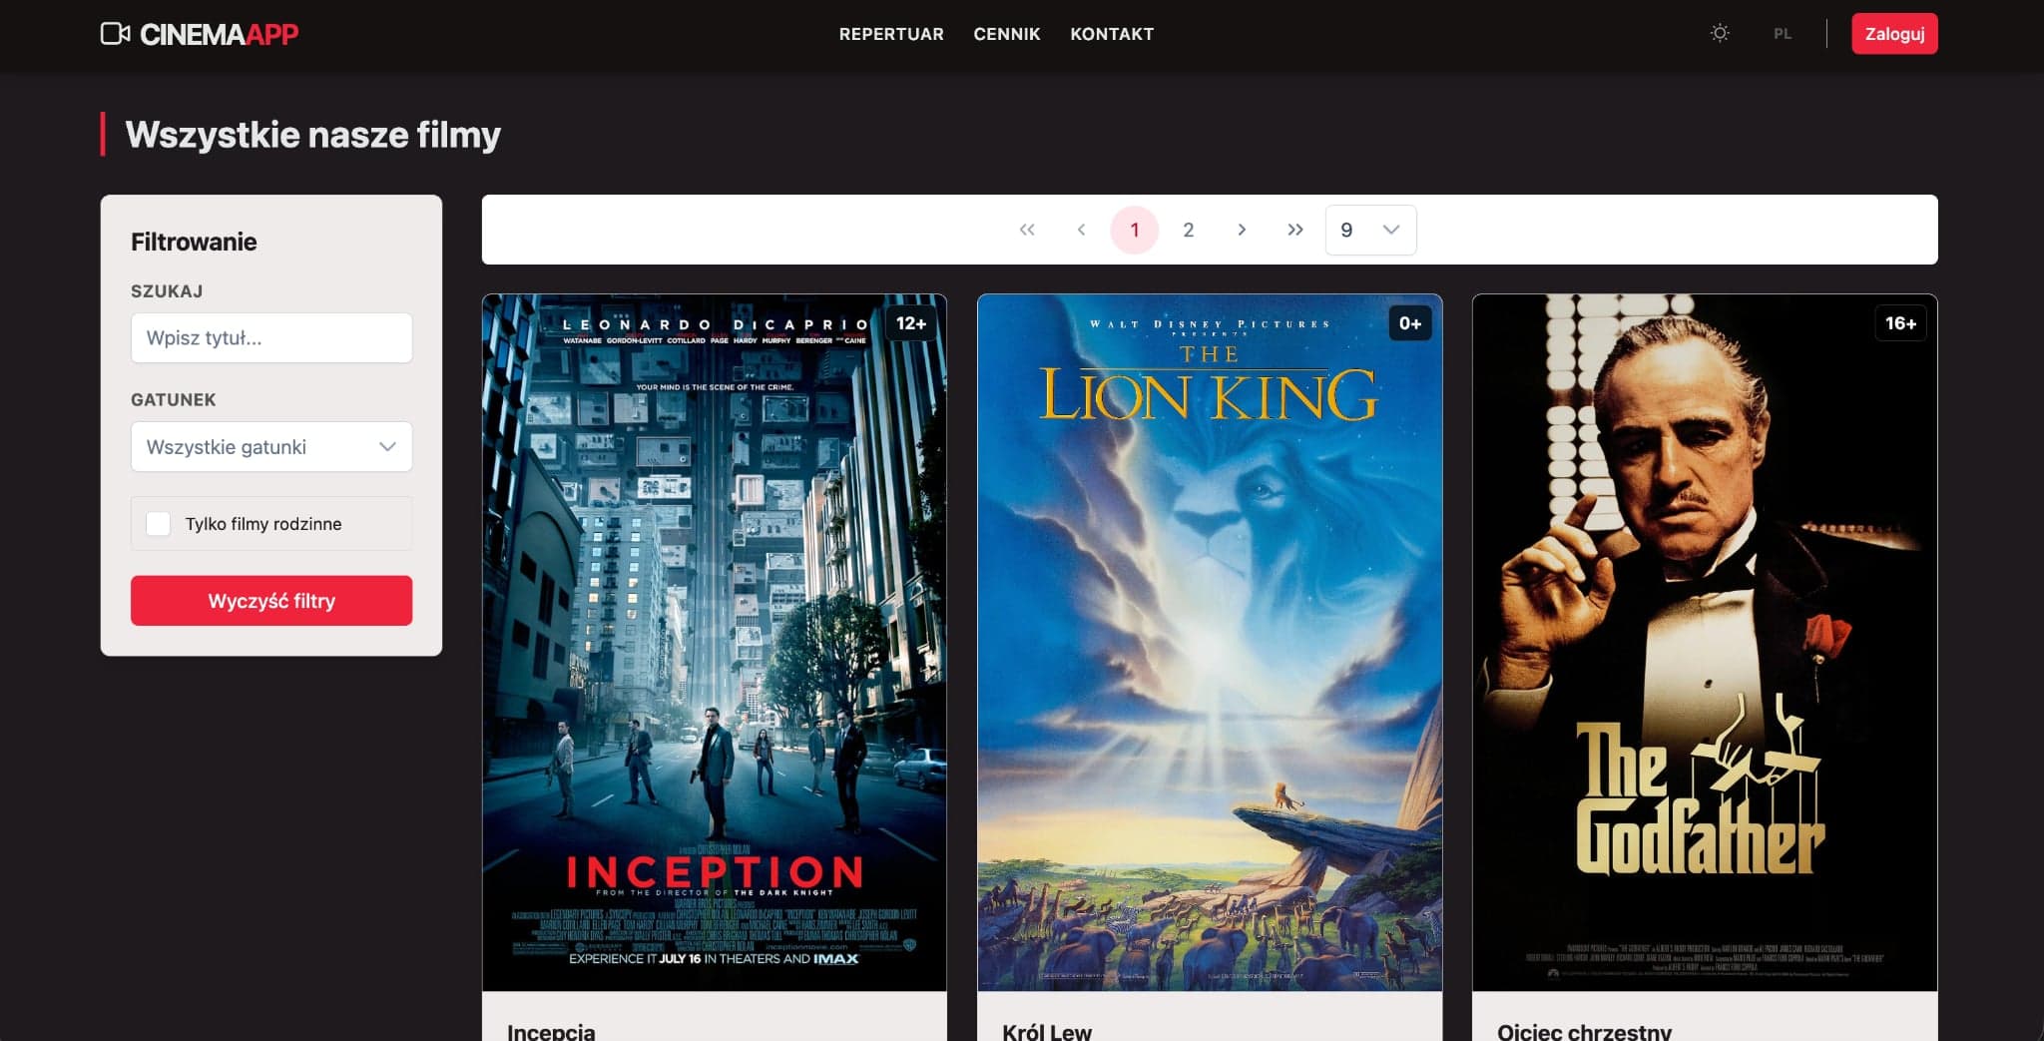The image size is (2044, 1041).
Task: Click the next page arrow
Action: click(x=1242, y=229)
